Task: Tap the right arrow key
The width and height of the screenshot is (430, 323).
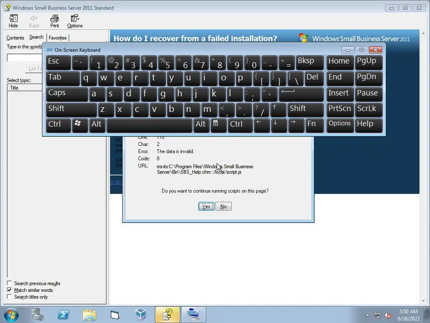Action: [296, 125]
